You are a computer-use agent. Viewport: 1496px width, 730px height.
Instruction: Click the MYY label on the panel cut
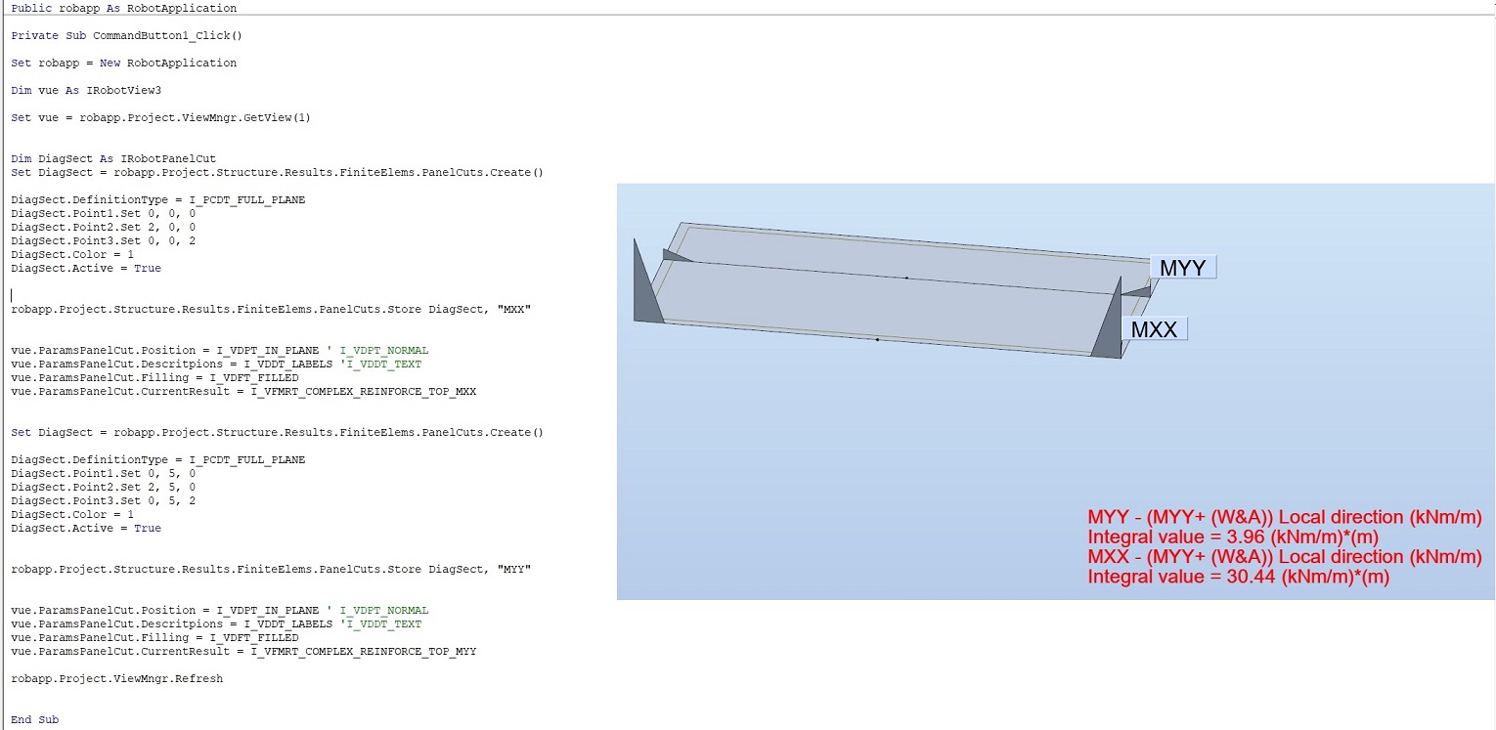(x=1183, y=268)
